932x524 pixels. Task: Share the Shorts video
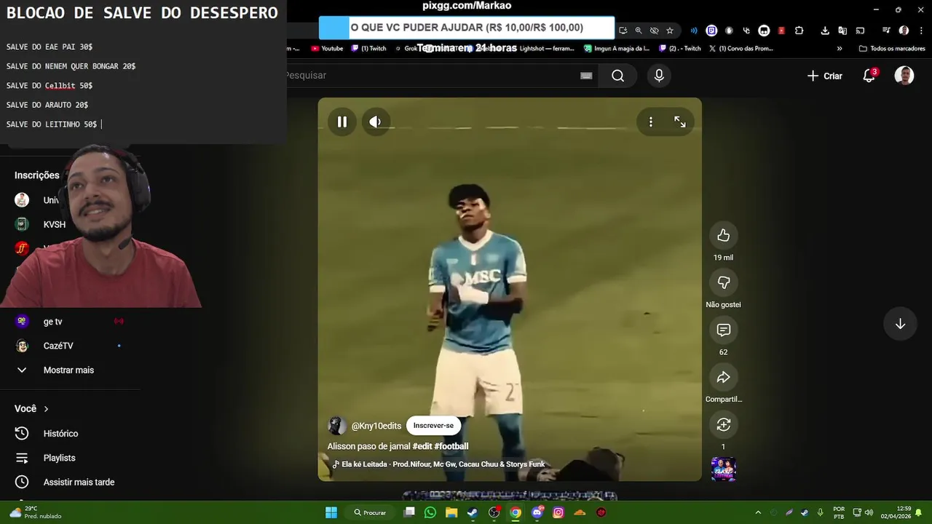723,377
